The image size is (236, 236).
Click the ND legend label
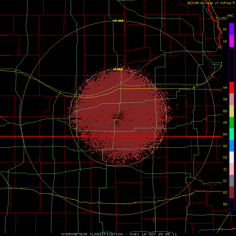225,204
